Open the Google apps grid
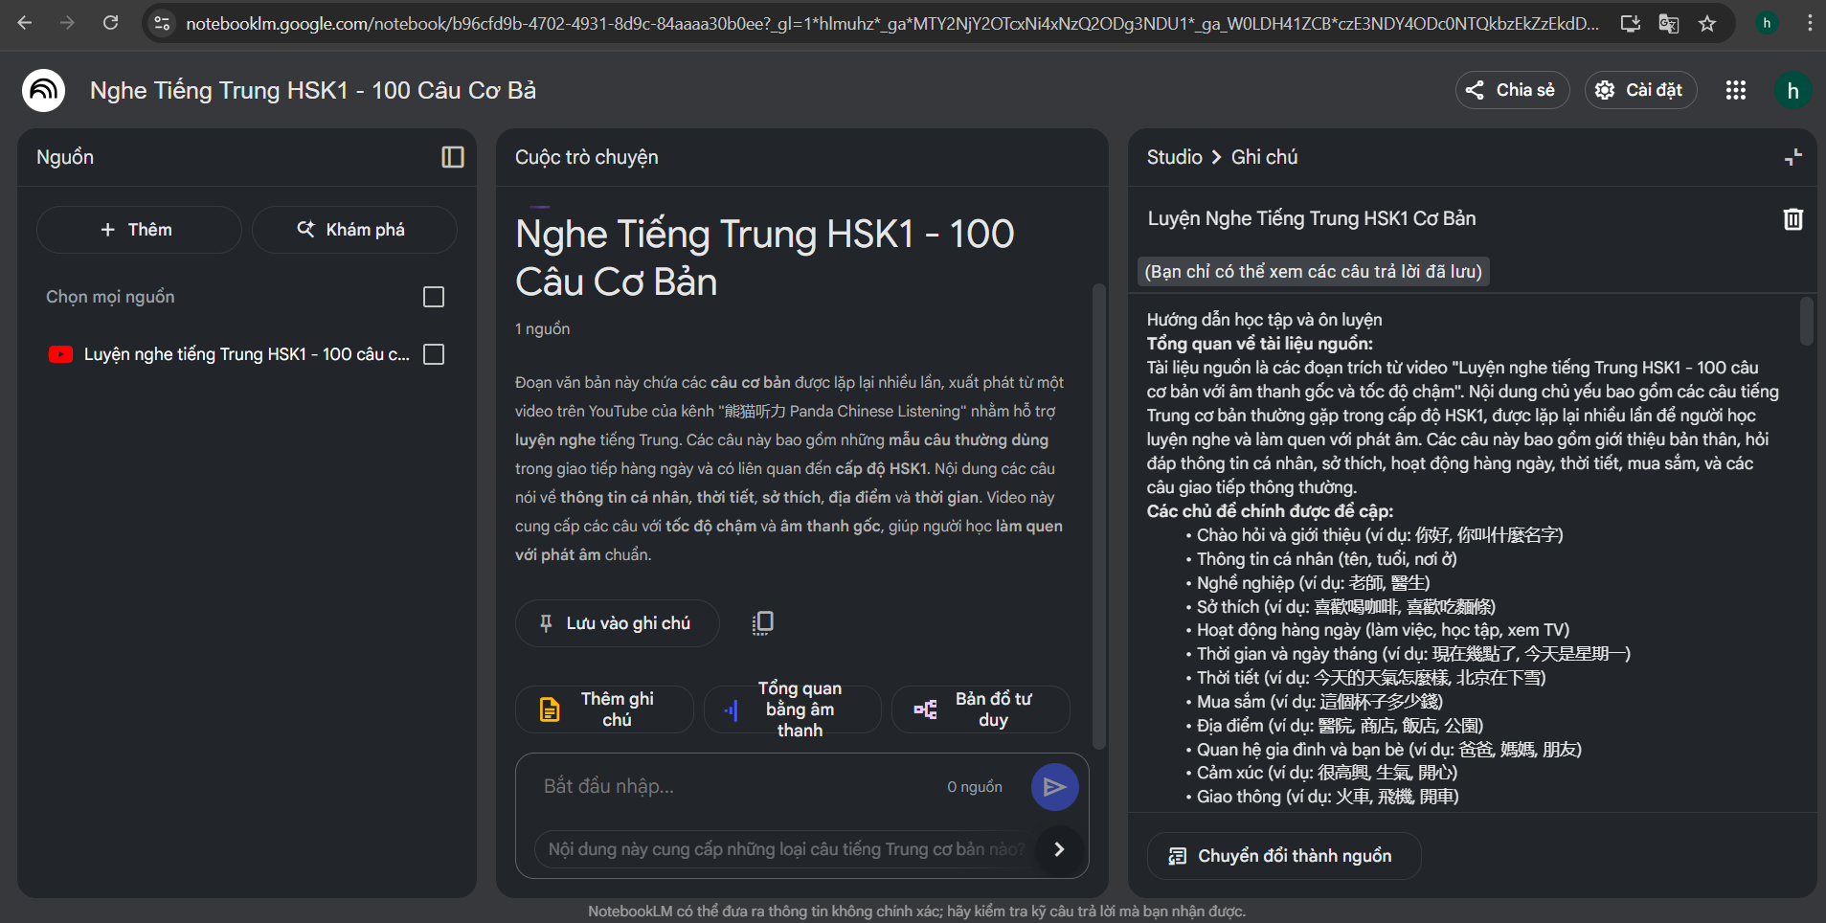 click(1735, 90)
